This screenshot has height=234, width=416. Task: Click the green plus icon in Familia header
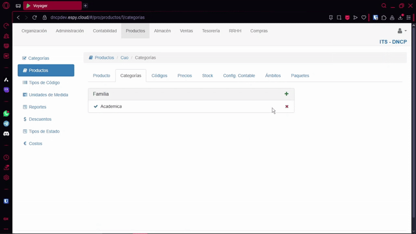click(x=287, y=94)
